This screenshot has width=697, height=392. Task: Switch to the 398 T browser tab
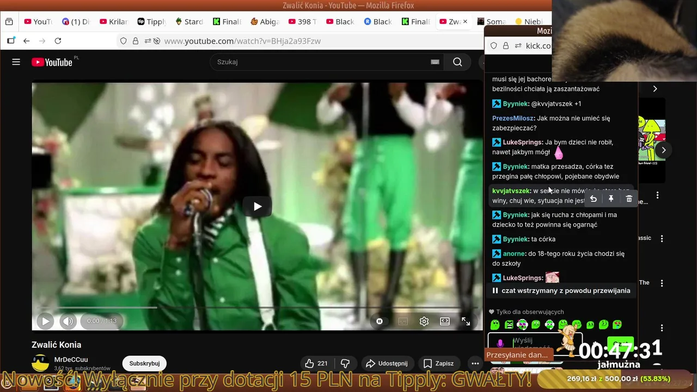tap(302, 22)
